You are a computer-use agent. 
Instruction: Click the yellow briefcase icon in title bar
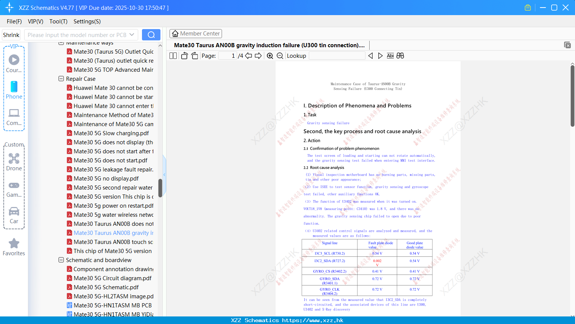[528, 8]
